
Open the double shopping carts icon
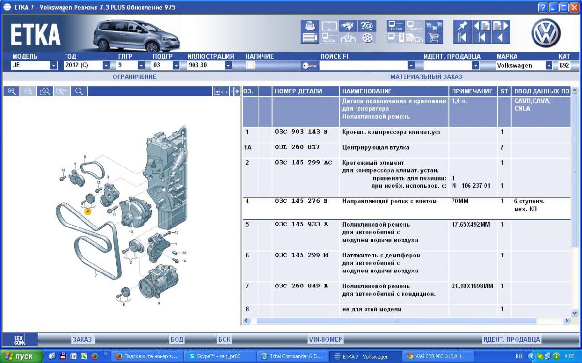(x=434, y=26)
